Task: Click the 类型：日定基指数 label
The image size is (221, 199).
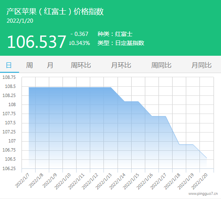Action: [121, 43]
